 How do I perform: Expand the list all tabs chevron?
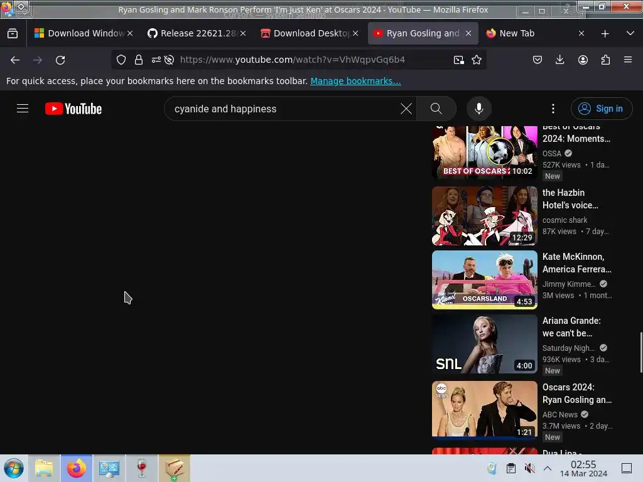click(630, 33)
